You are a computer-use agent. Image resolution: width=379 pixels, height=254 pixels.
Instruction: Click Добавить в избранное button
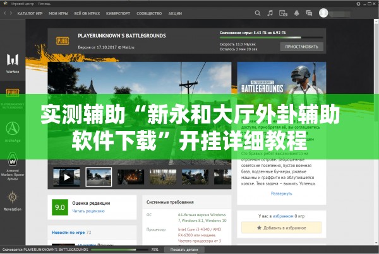[x=281, y=228]
